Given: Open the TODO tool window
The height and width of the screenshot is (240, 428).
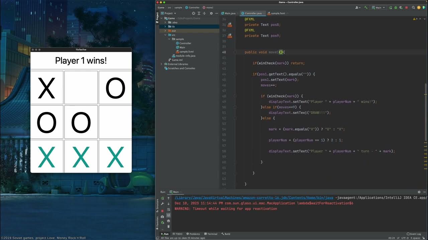Looking at the screenshot, I should point(177,234).
